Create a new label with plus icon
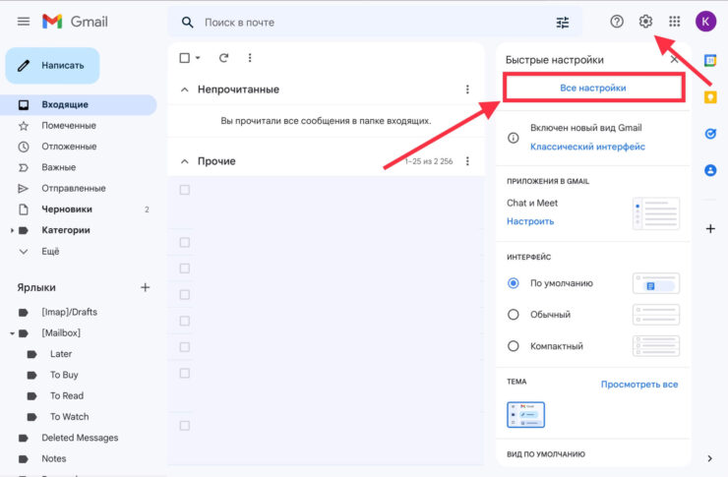The width and height of the screenshot is (728, 477). pos(146,287)
